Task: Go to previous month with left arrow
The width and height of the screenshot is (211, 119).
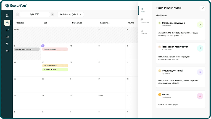Action: coord(17,14)
